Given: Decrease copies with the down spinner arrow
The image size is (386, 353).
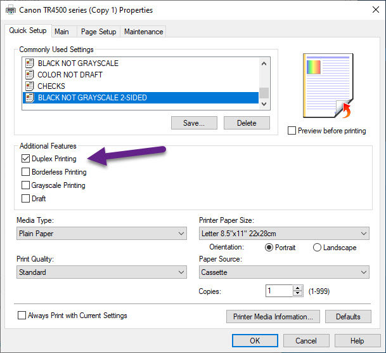Looking at the screenshot, I should [x=298, y=293].
